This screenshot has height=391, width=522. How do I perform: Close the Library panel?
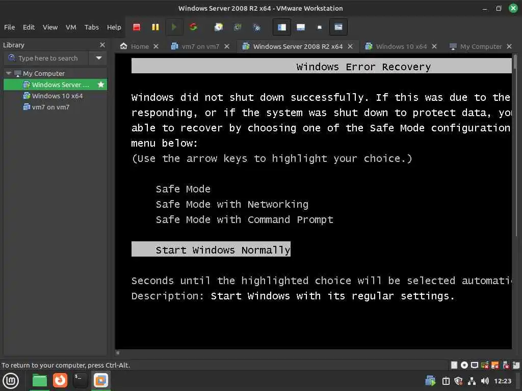102,45
